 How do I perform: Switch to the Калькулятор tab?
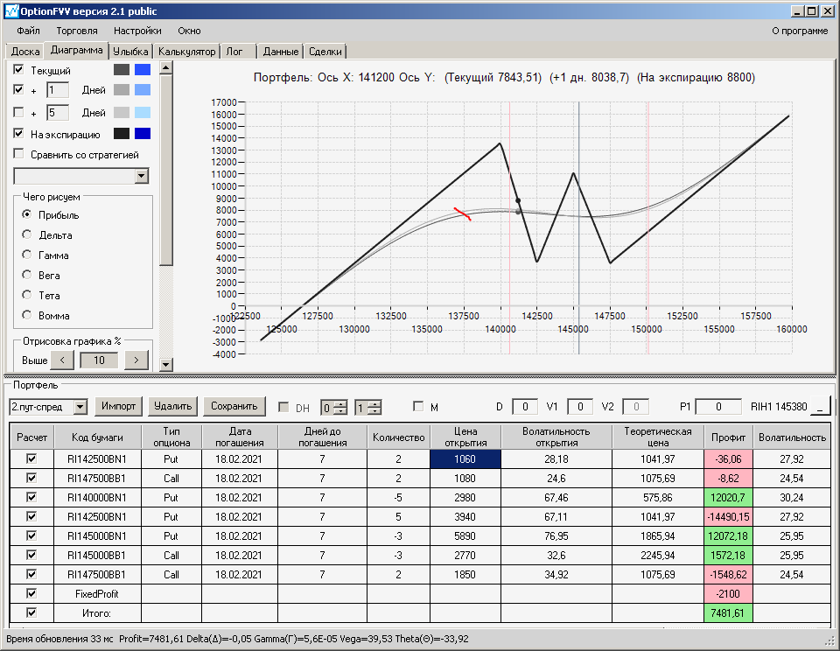(x=186, y=52)
